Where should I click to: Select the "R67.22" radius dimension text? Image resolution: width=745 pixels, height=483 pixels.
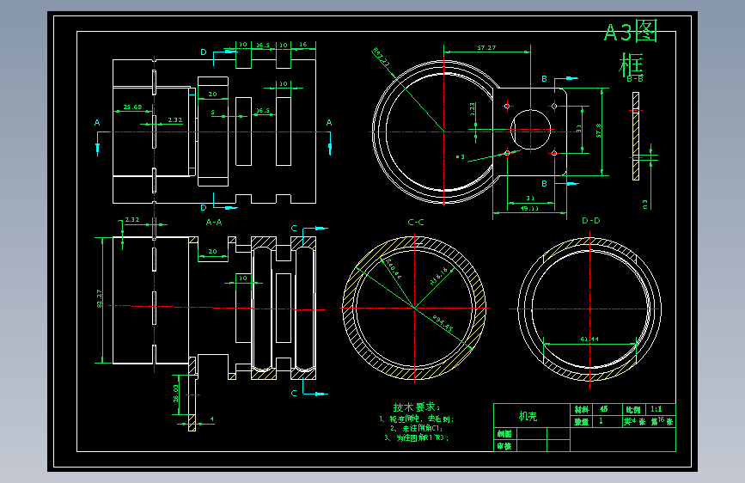click(381, 57)
